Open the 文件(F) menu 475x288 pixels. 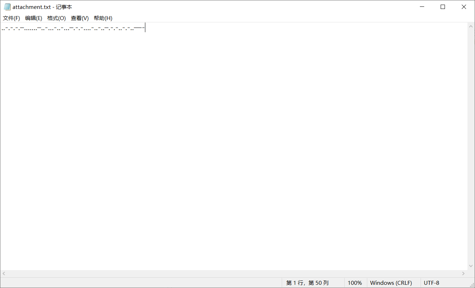tap(11, 18)
